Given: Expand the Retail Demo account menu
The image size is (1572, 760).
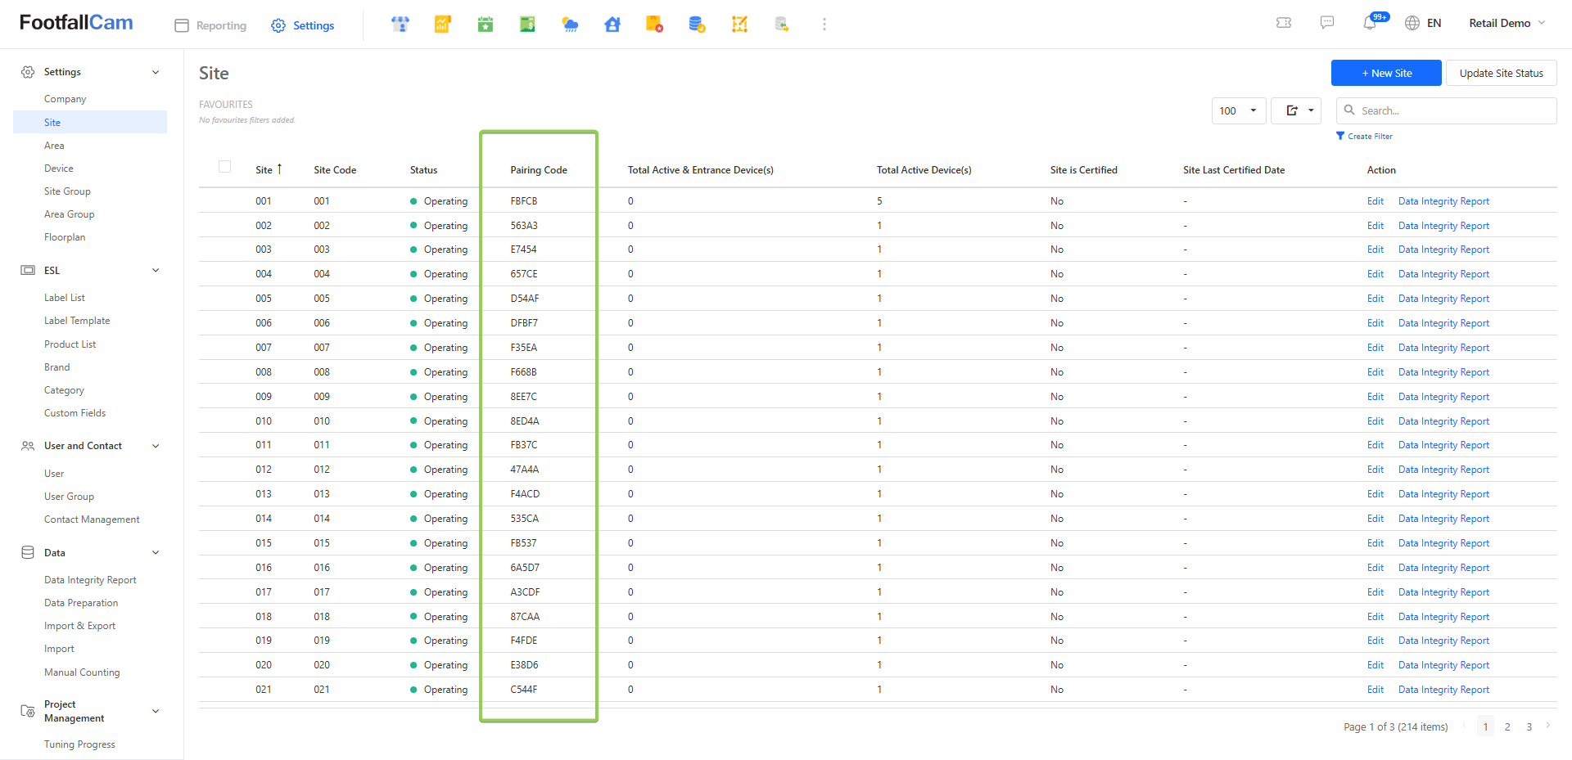Looking at the screenshot, I should click(x=1506, y=23).
